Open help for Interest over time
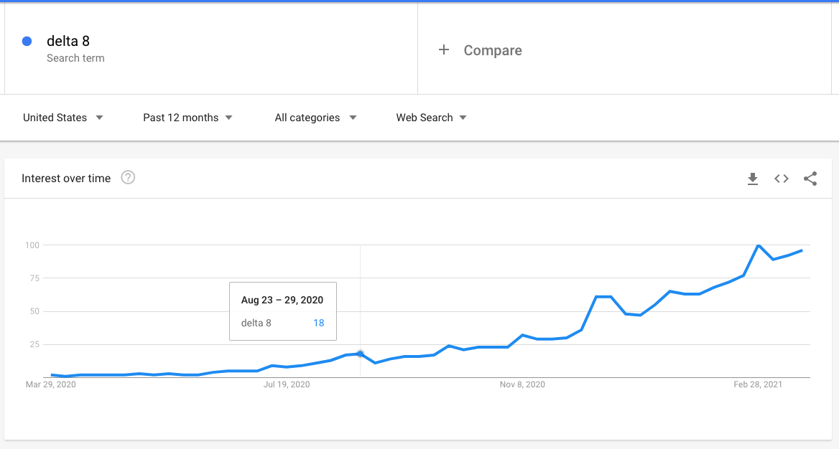Viewport: 839px width, 449px height. coord(128,177)
